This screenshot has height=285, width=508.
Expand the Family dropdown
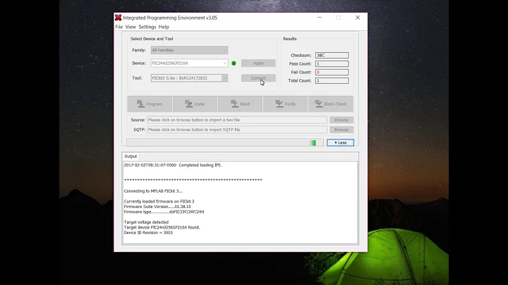189,50
